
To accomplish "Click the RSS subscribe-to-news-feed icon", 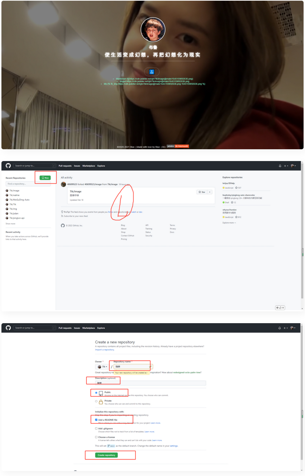I will pos(62,216).
